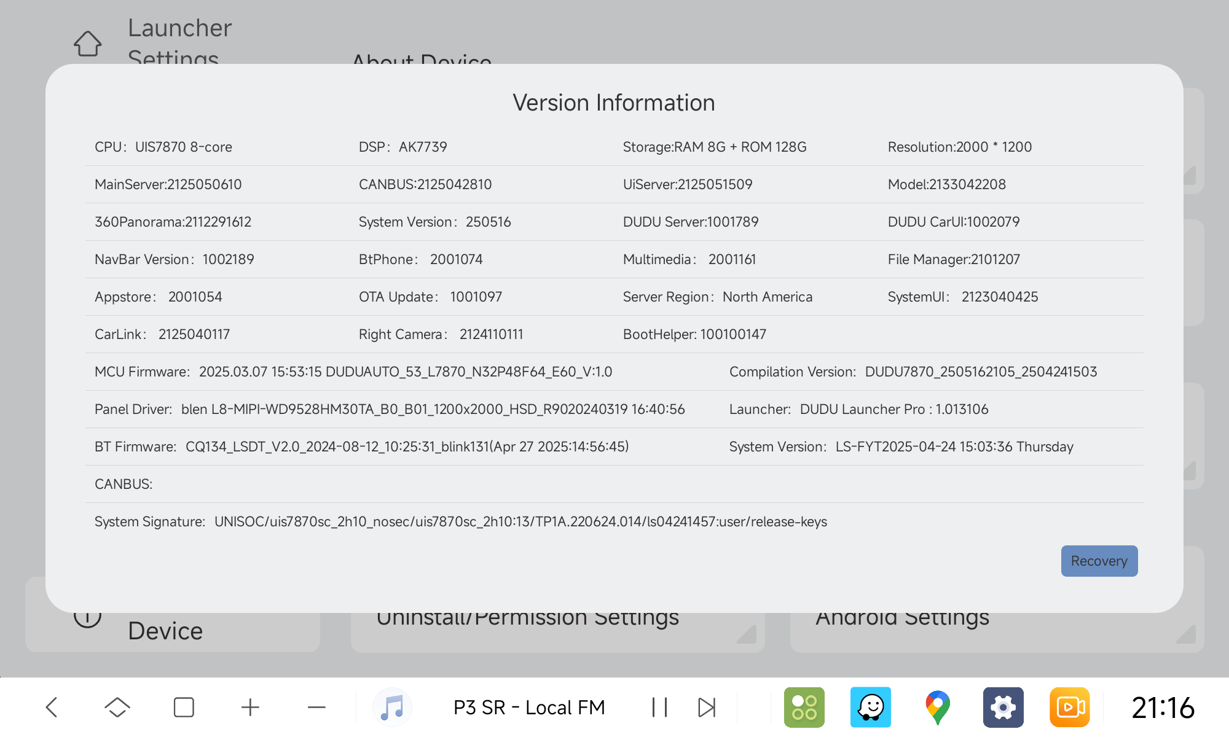Decrease volume with minus icon

316,707
